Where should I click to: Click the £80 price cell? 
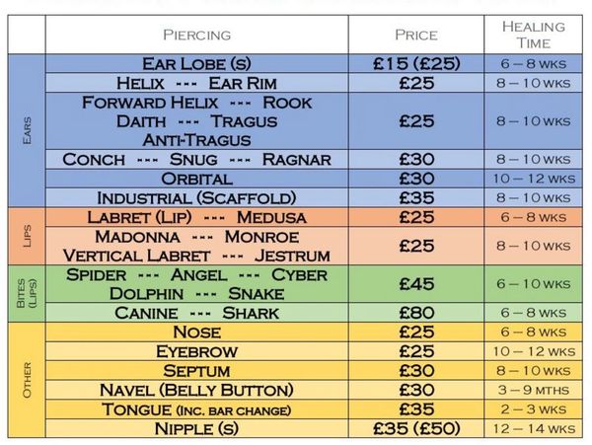[415, 313]
